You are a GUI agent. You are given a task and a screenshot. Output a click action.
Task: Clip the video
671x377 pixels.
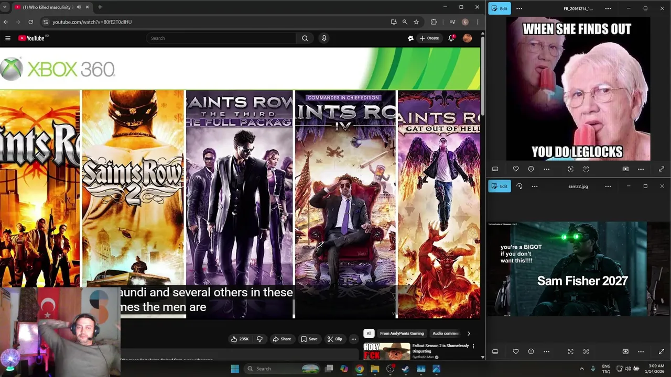[x=334, y=339]
